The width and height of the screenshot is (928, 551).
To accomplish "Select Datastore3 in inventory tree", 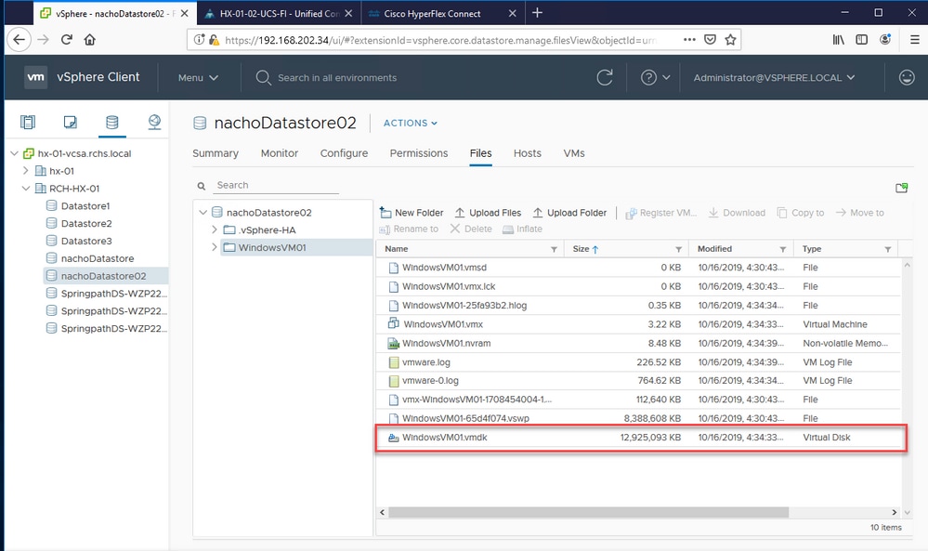I will click(x=86, y=241).
